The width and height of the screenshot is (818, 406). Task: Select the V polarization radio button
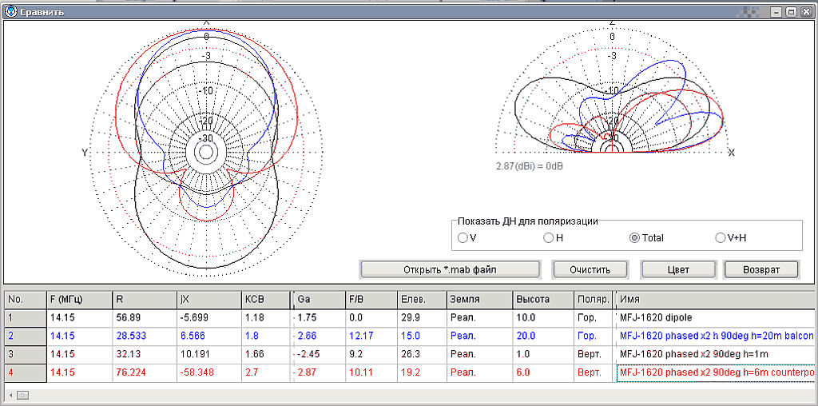(463, 237)
